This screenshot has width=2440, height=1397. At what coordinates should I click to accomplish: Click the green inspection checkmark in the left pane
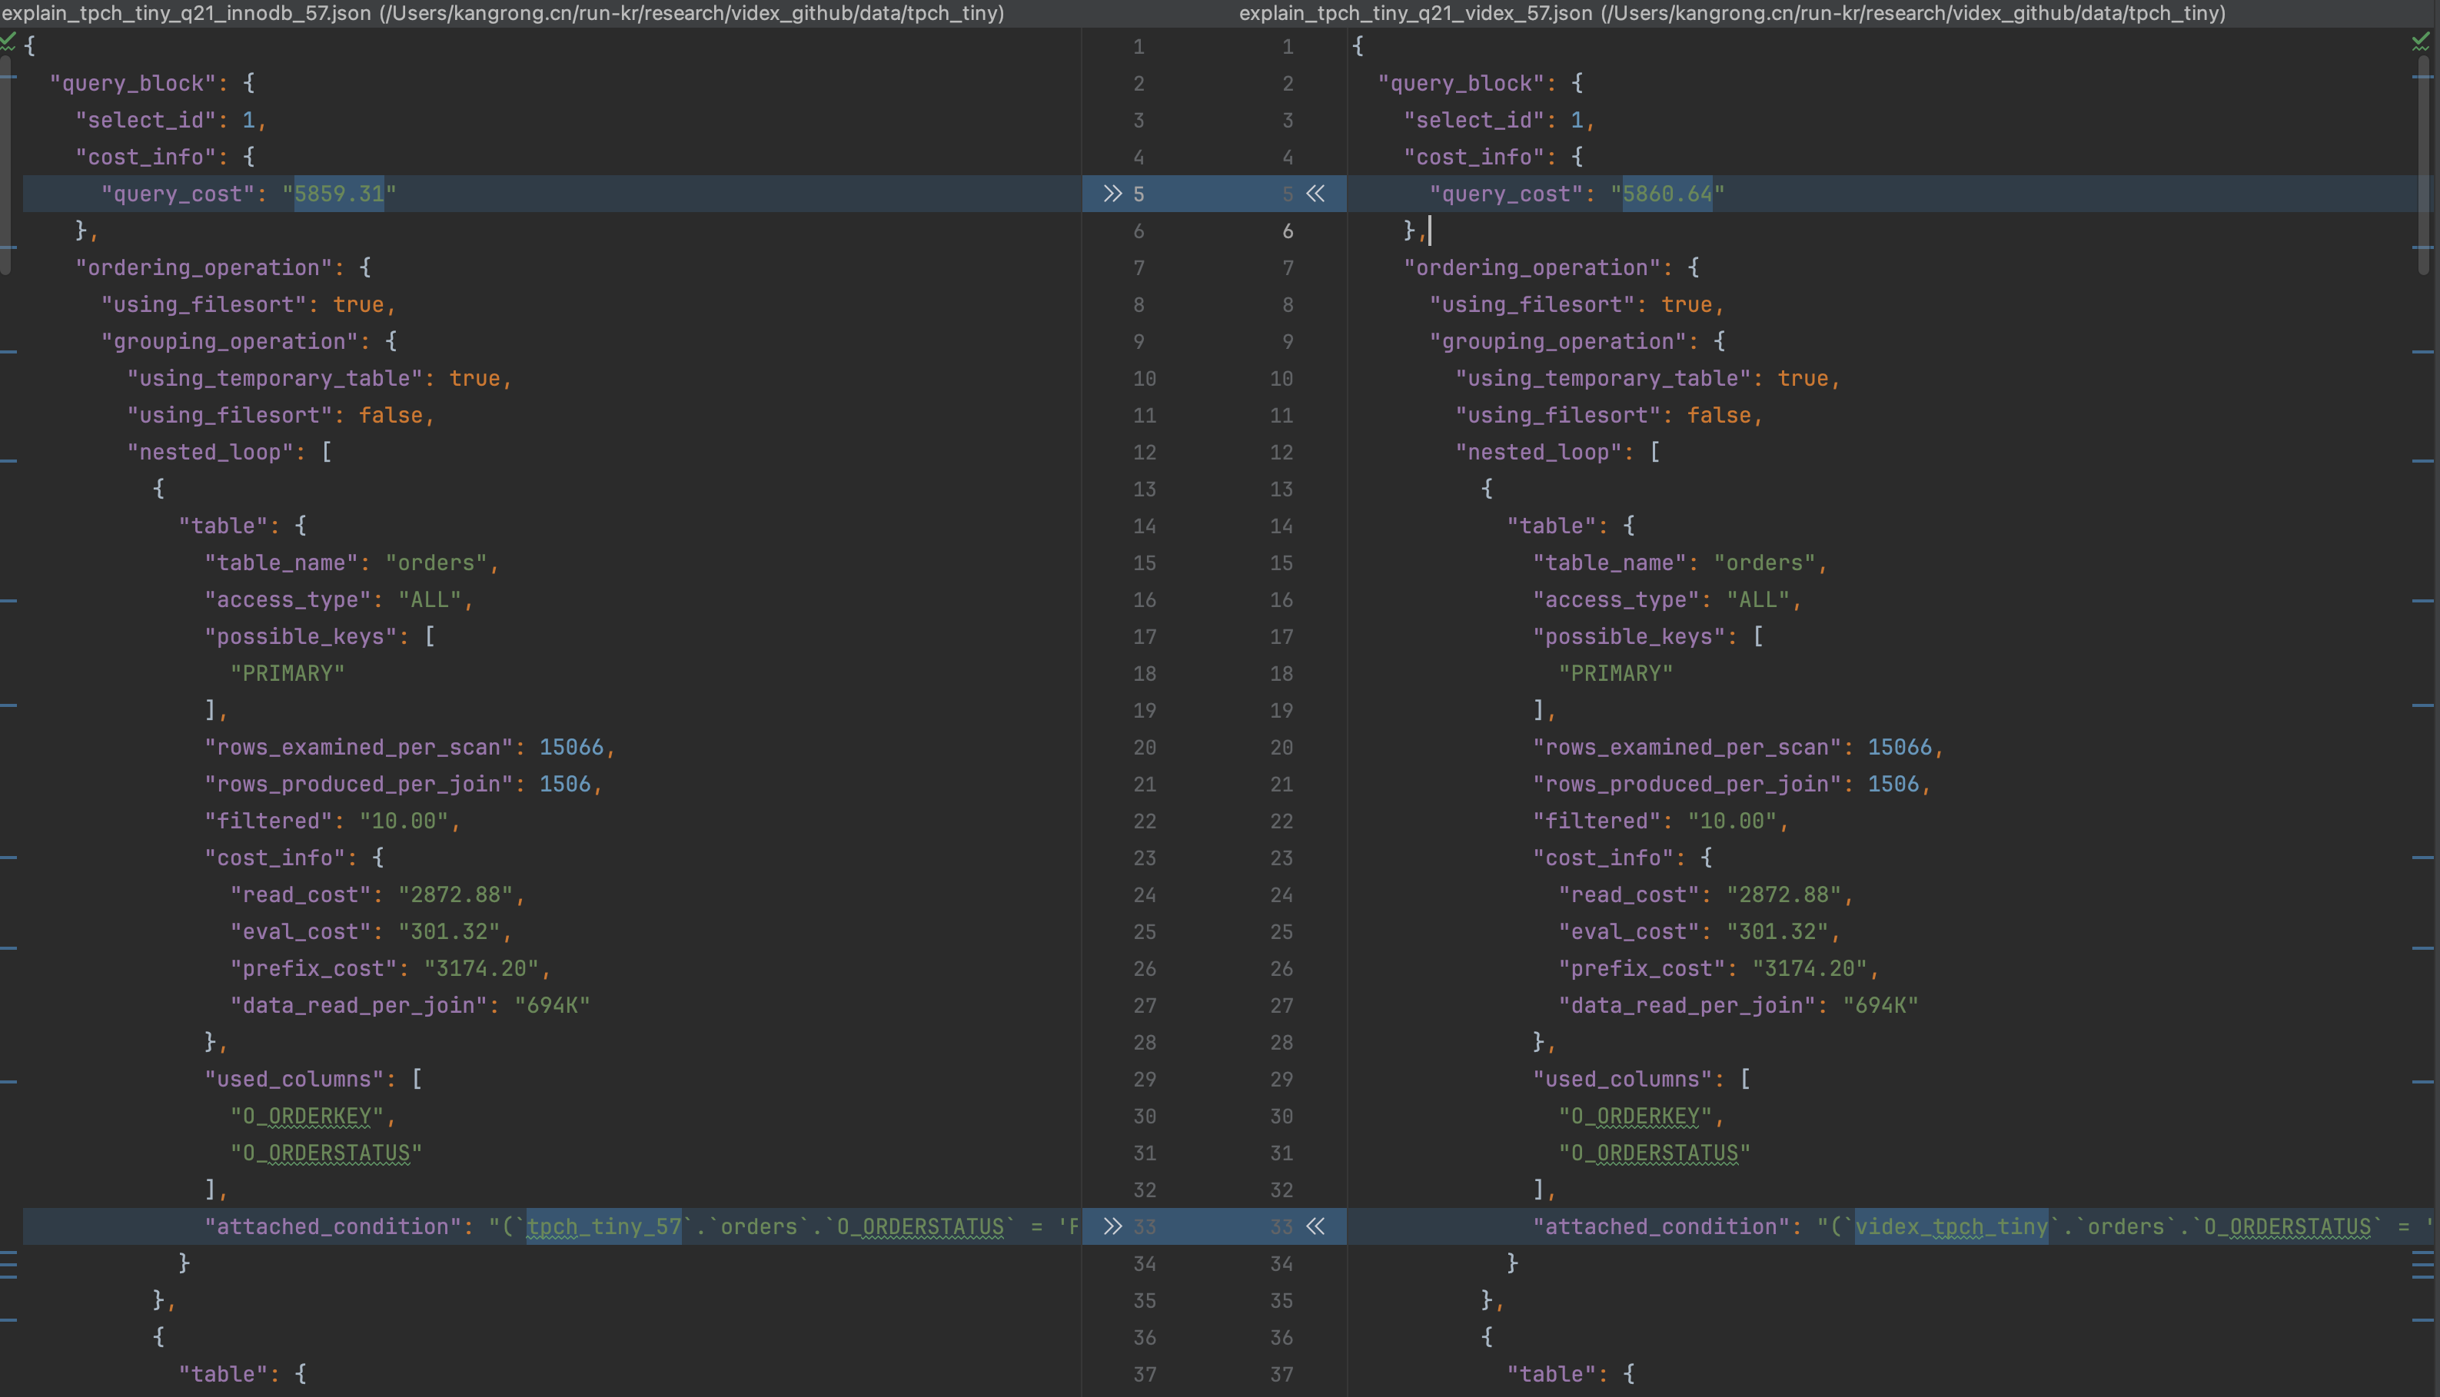pos(8,40)
